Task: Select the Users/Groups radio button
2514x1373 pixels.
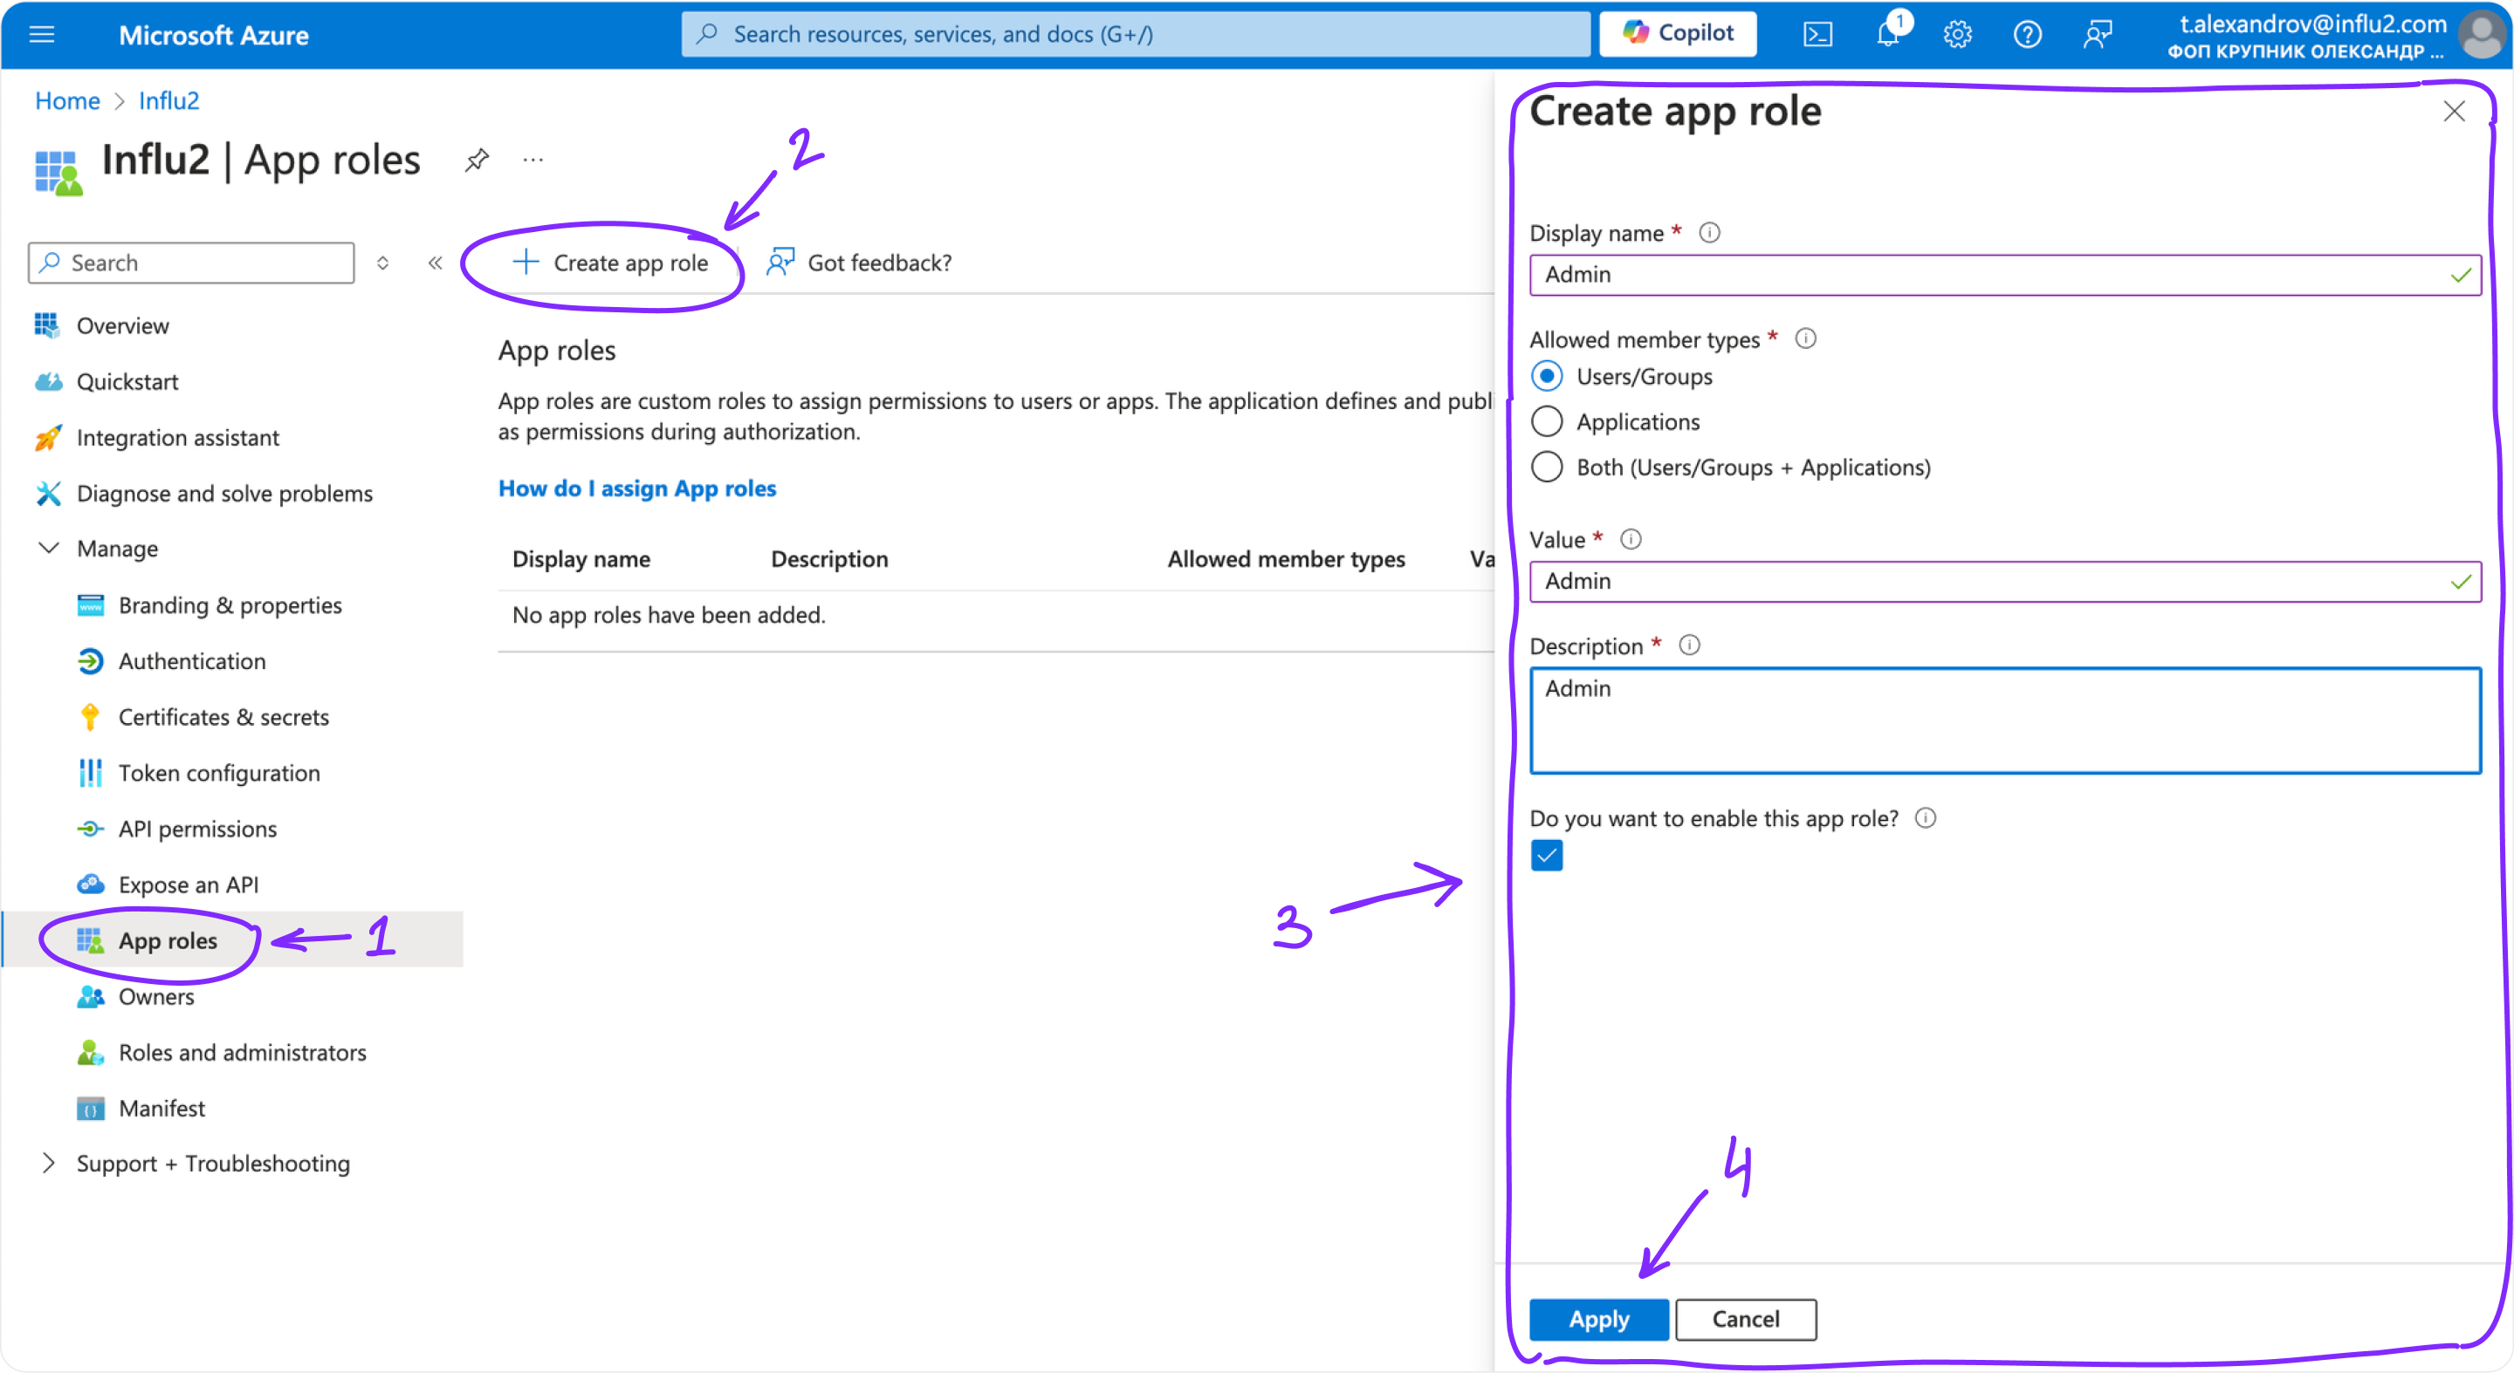Action: (1547, 377)
